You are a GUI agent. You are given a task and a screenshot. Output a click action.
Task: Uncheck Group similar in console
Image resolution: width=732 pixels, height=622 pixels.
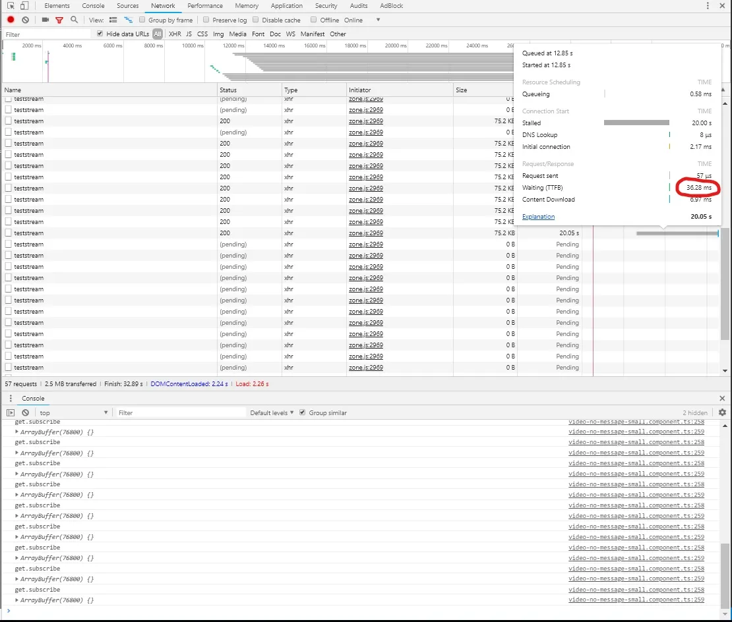click(303, 412)
